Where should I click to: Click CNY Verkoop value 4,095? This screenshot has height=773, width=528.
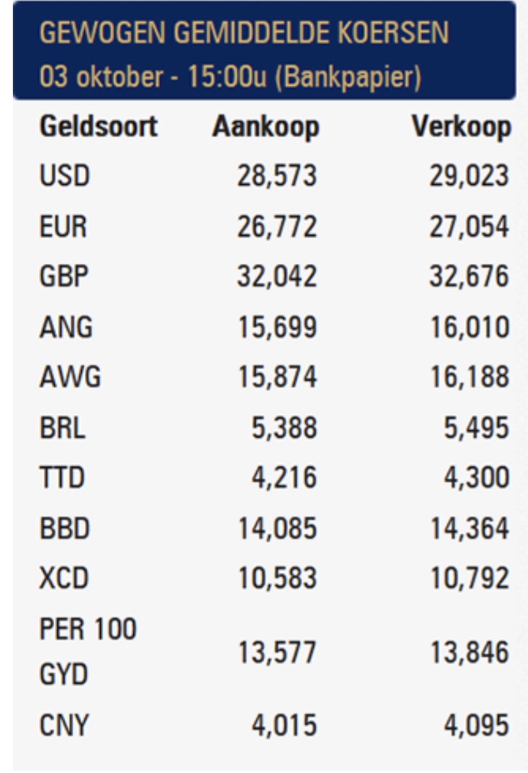click(478, 725)
